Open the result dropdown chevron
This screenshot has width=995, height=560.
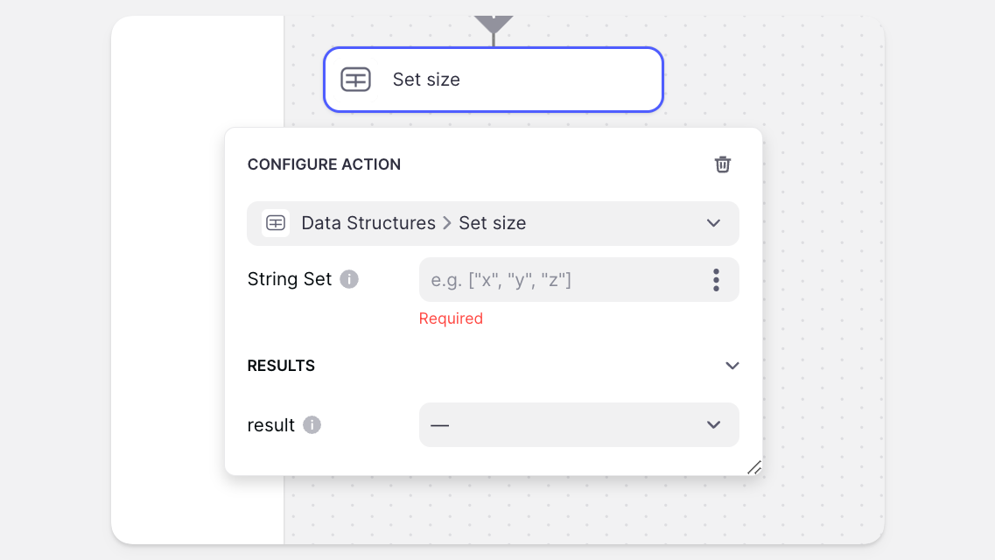[x=713, y=425]
